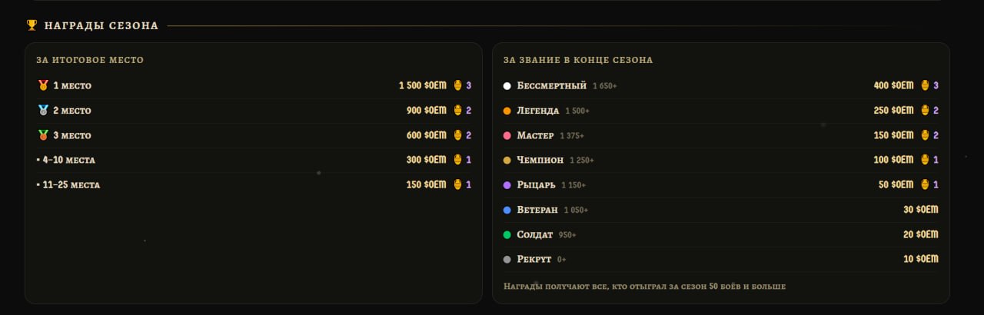This screenshot has width=984, height=315.
Task: Click the chest icon in the Мастер row
Action: [x=925, y=135]
